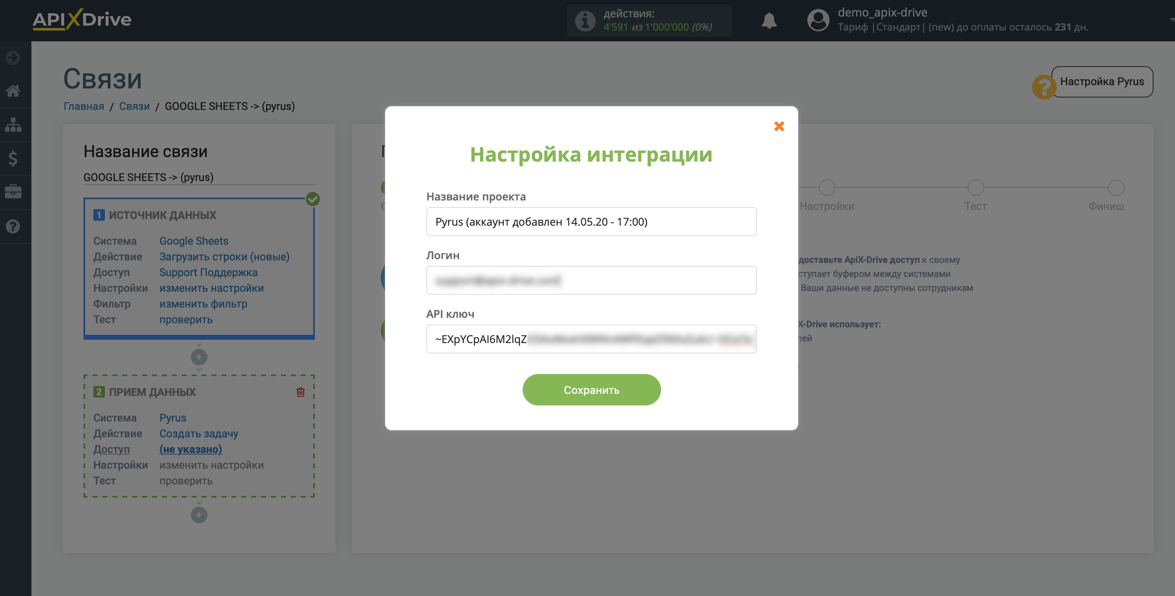This screenshot has height=596, width=1175.
Task: Click Загрузить строки (новые) action link
Action: tap(224, 257)
